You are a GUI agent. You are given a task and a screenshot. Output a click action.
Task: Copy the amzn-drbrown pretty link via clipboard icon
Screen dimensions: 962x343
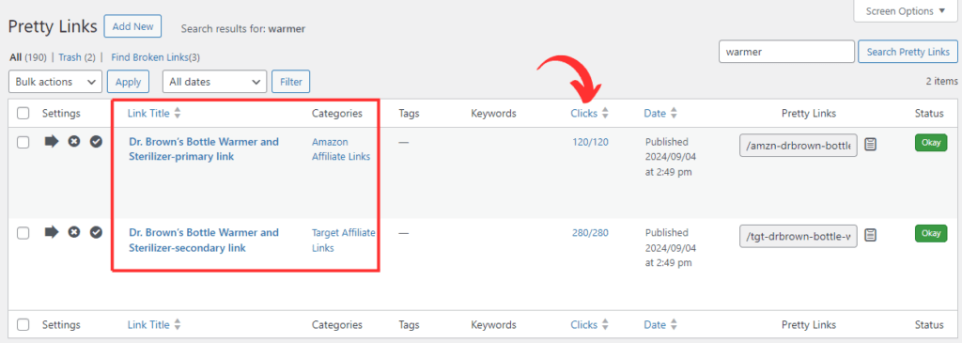871,144
